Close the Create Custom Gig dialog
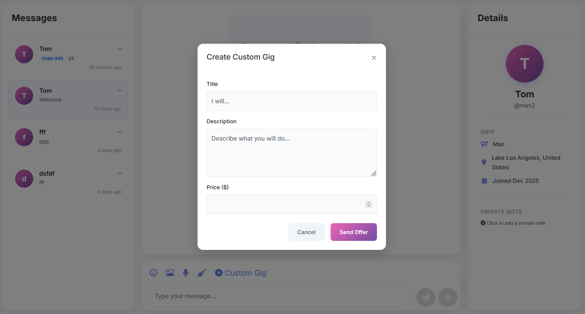This screenshot has width=585, height=314. 374,58
